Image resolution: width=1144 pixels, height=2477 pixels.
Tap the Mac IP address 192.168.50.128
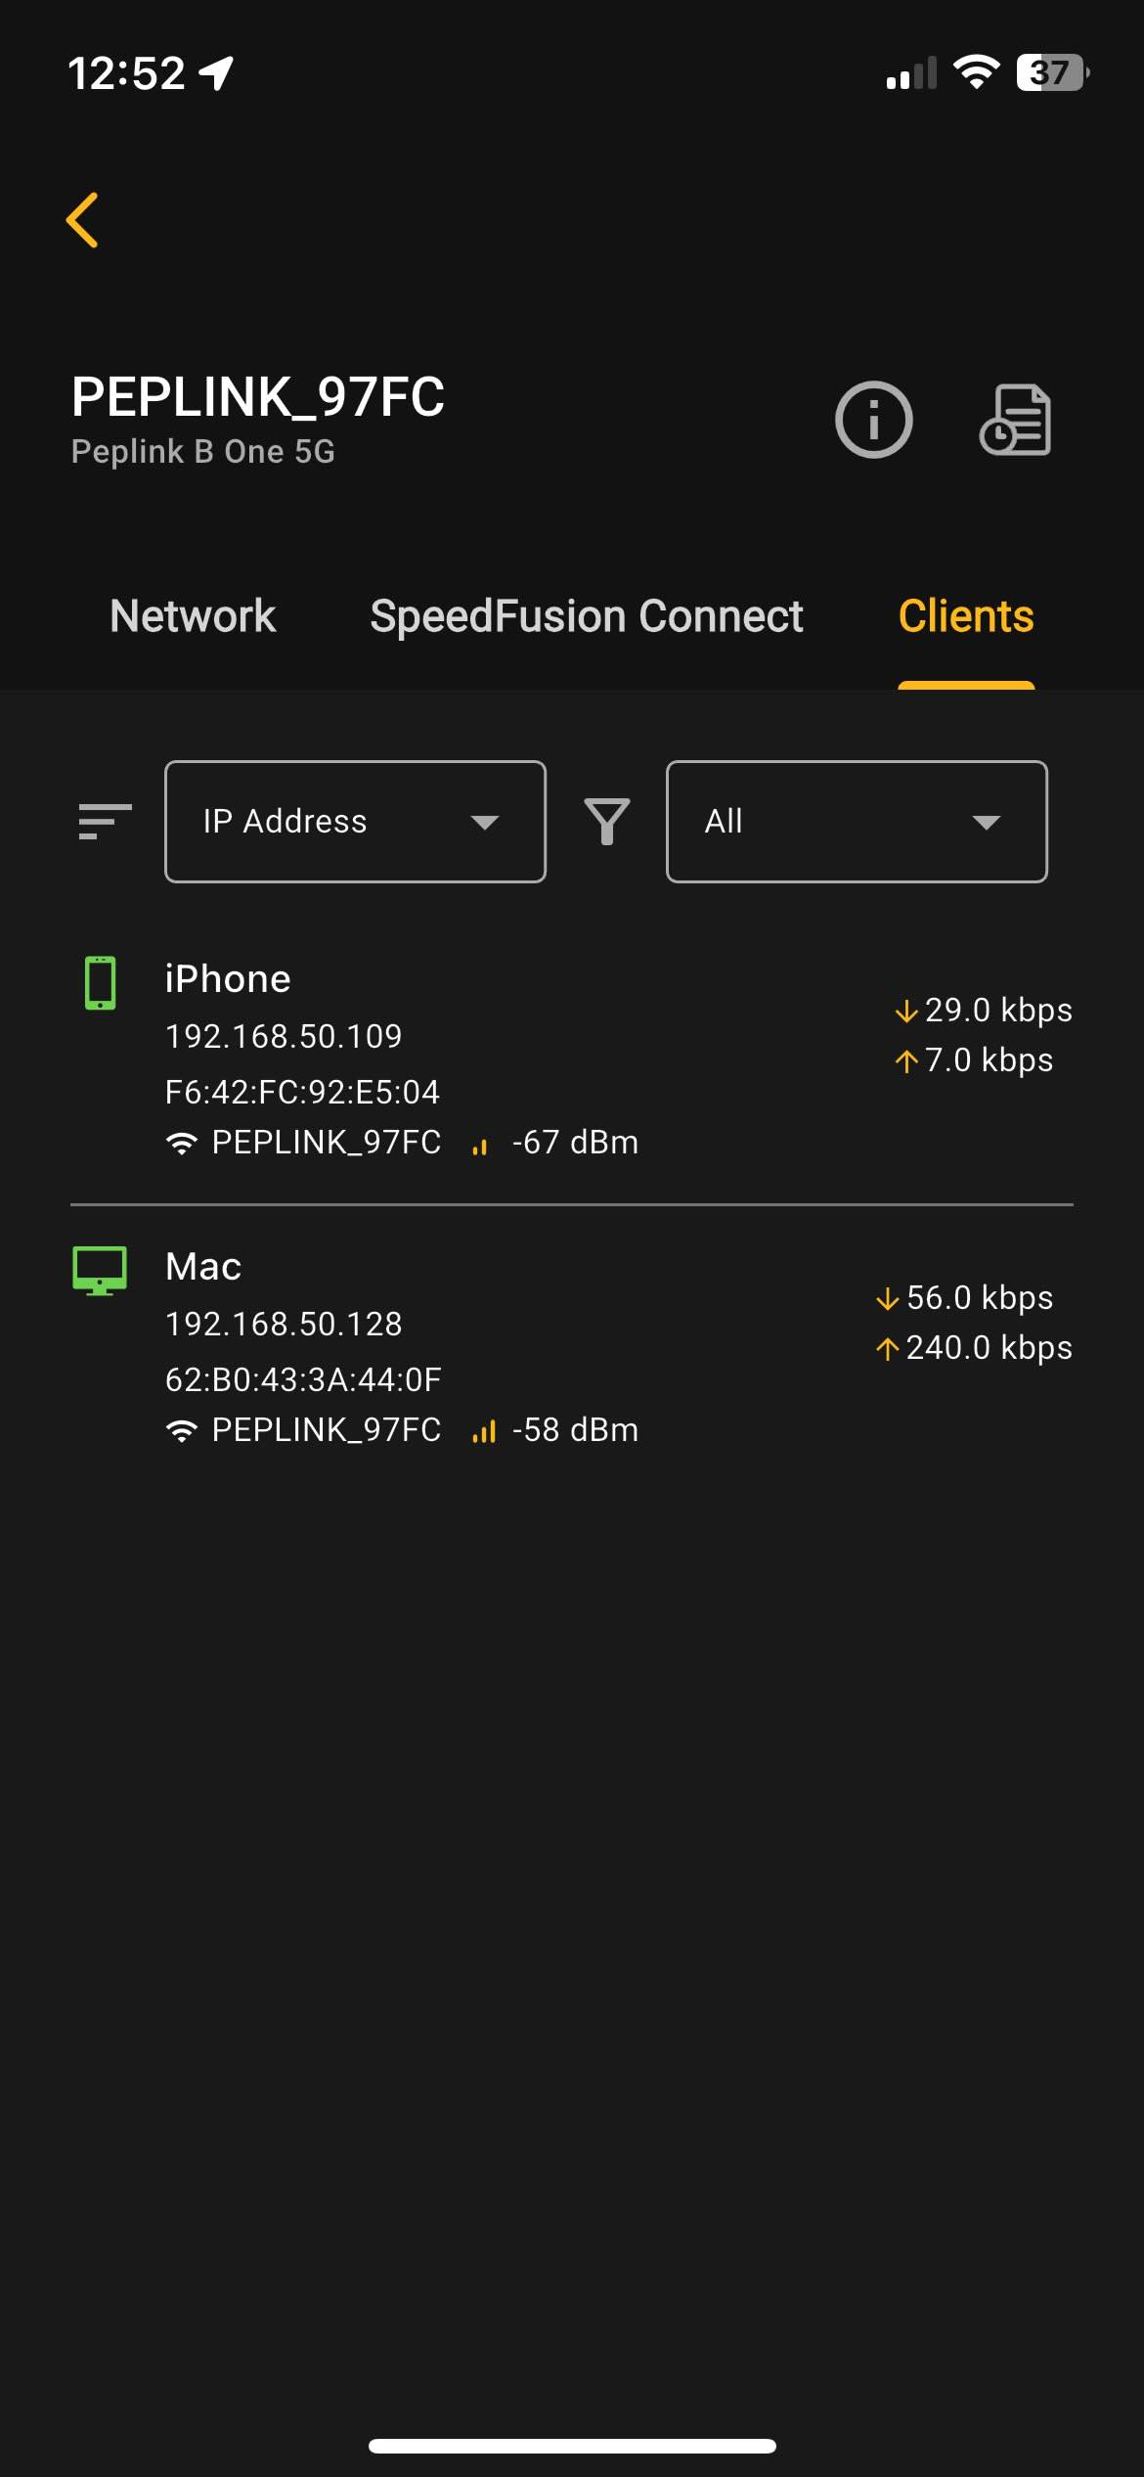coord(284,1324)
